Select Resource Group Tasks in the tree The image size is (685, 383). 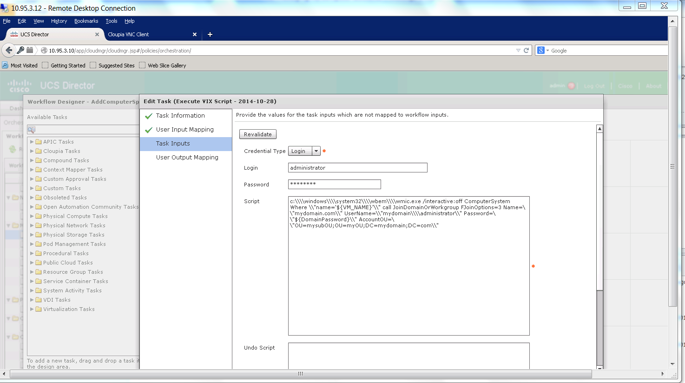(x=73, y=272)
